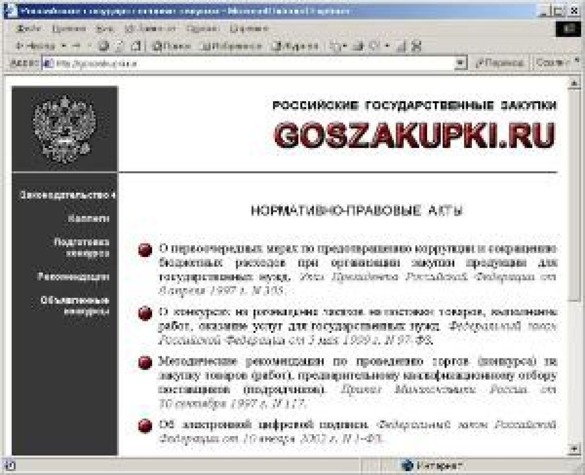
Task: Open the Back button history dropdown arrow
Action: [64, 46]
